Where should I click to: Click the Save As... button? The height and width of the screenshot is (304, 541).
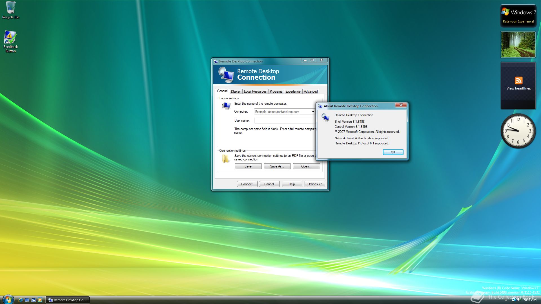(277, 166)
